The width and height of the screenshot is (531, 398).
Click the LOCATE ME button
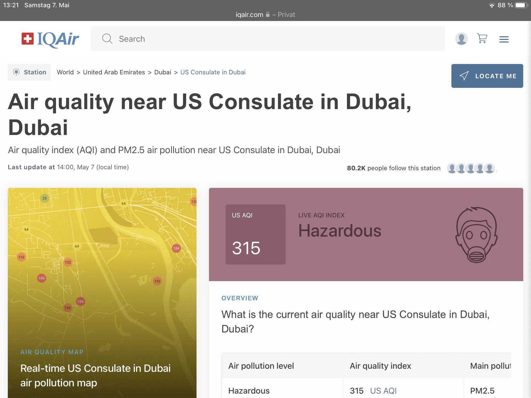[x=487, y=76]
